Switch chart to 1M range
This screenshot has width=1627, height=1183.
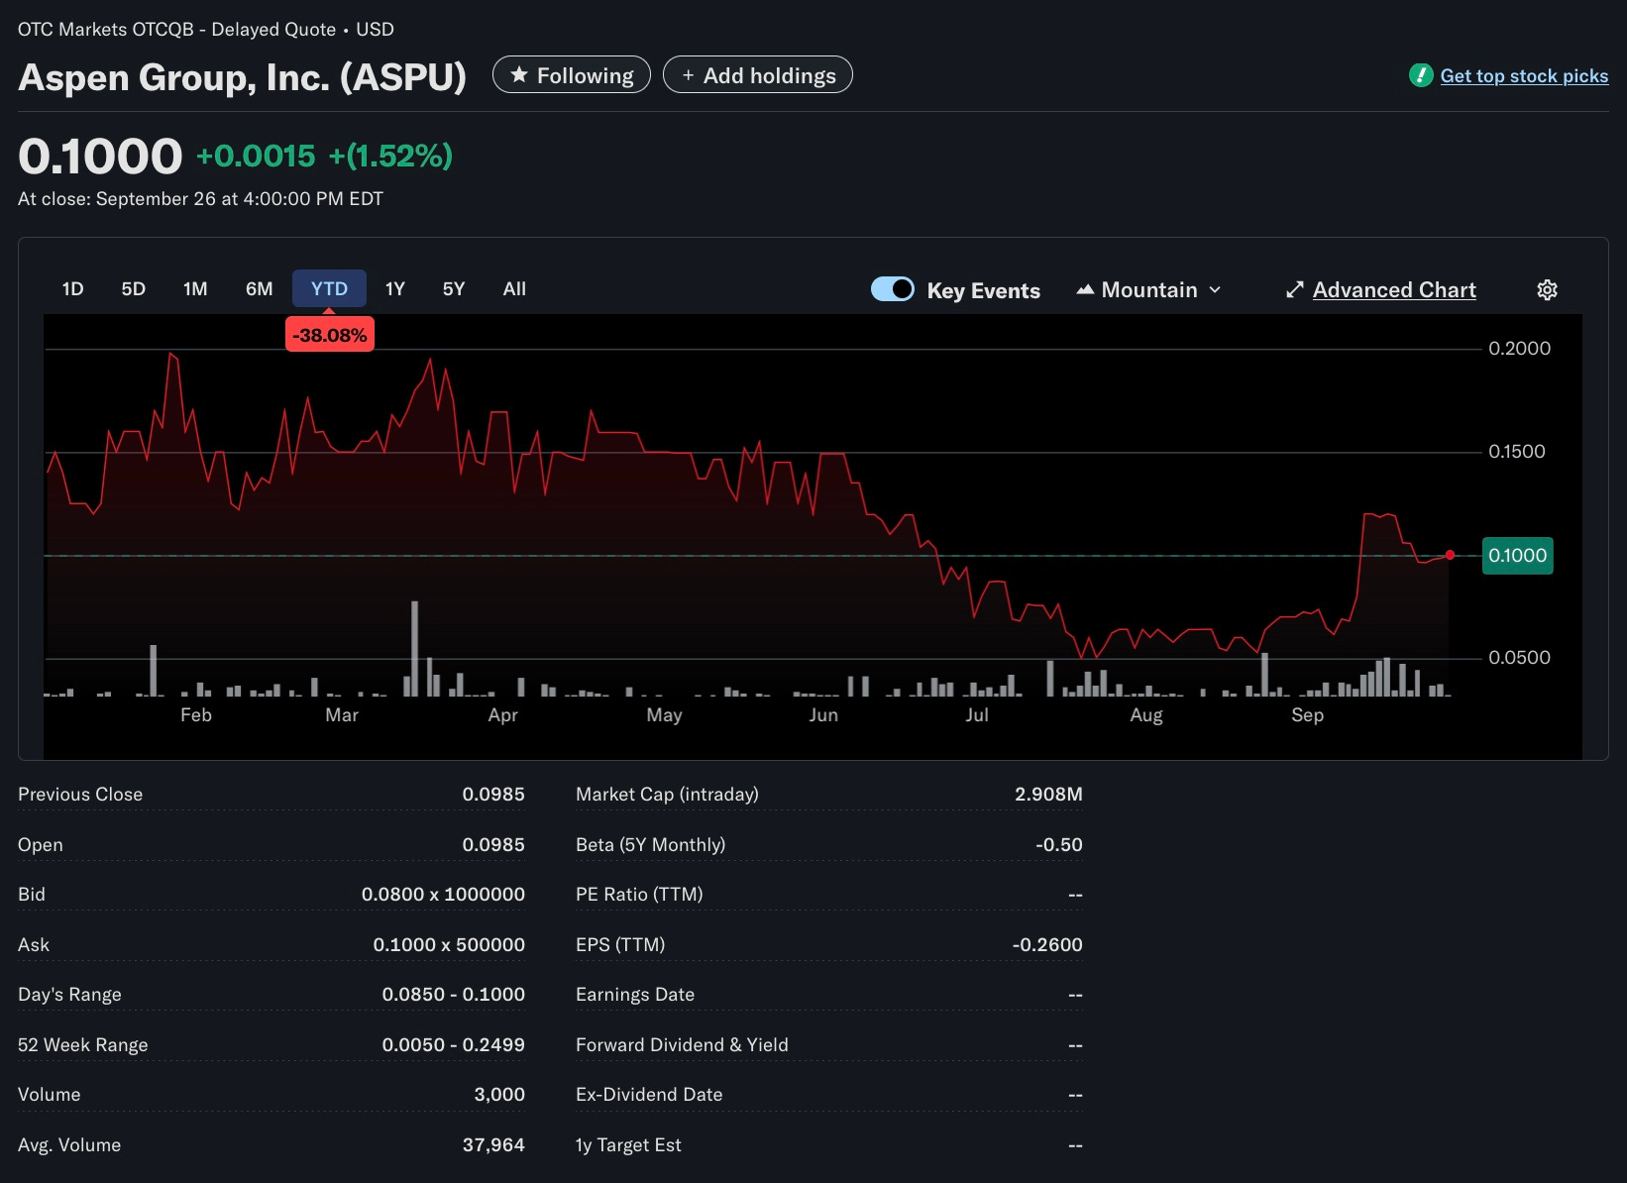point(195,288)
